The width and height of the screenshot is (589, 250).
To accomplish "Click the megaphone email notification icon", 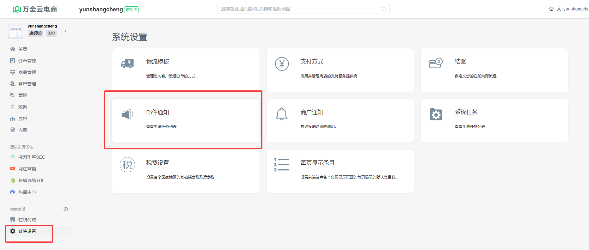I will click(x=127, y=114).
